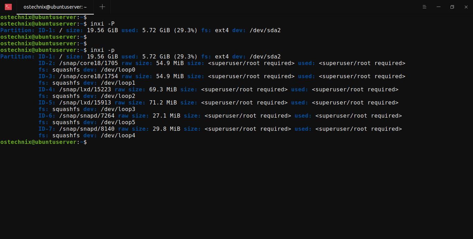Click the red terminal app icon
The image size is (473, 239).
point(8,7)
